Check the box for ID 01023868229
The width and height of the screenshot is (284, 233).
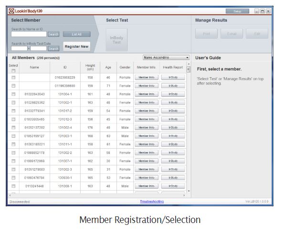click(13, 77)
